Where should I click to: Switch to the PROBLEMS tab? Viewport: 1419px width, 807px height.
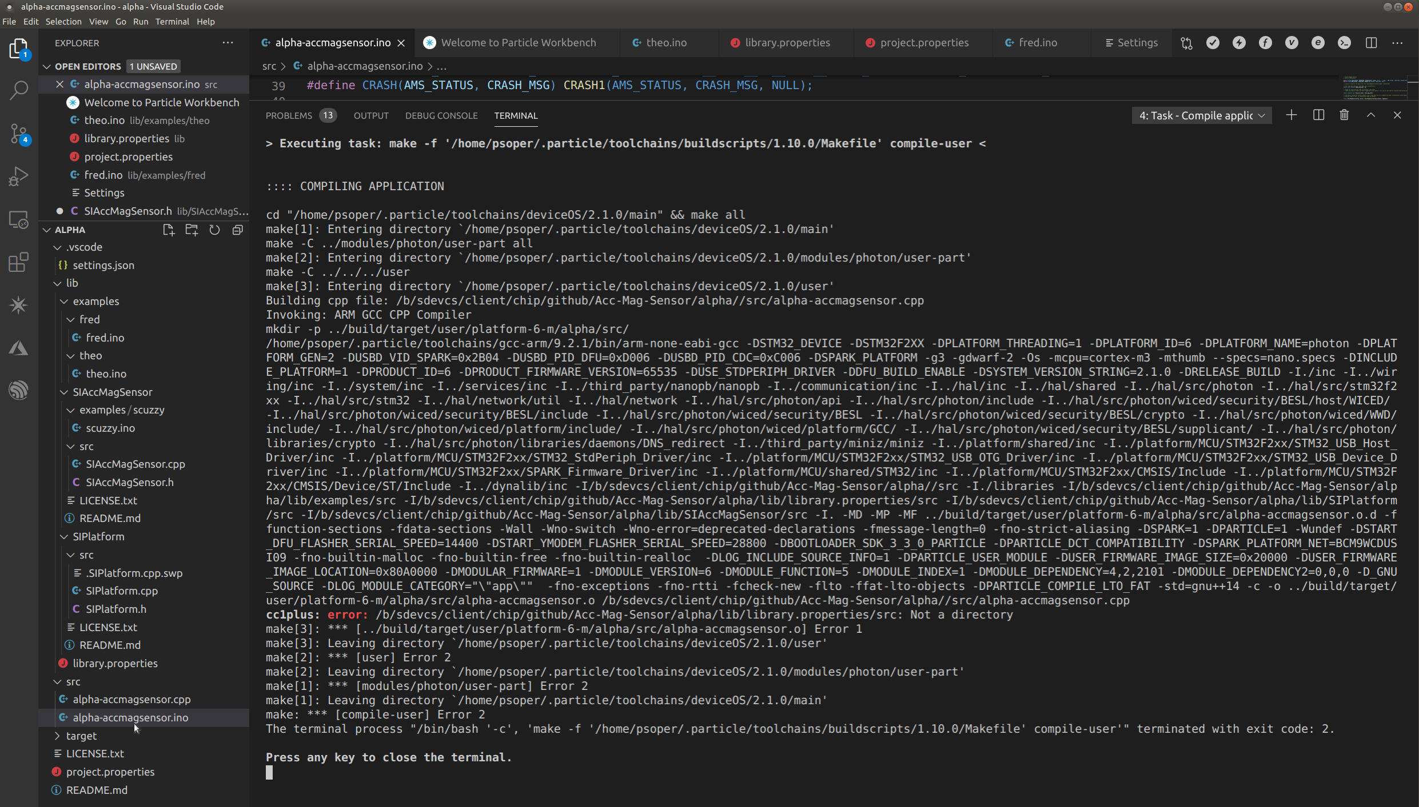coord(289,115)
